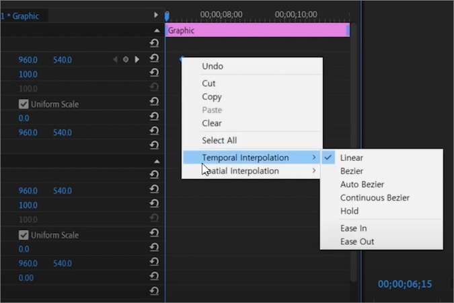This screenshot has width=454, height=303.
Task: Choose Copy from the context menu
Action: click(212, 97)
